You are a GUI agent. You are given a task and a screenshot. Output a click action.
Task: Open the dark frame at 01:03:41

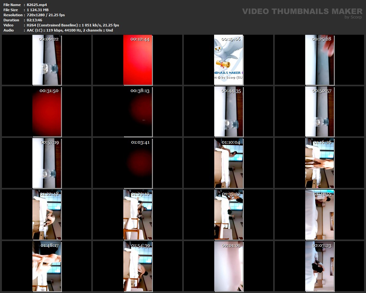pyautogui.click(x=138, y=163)
